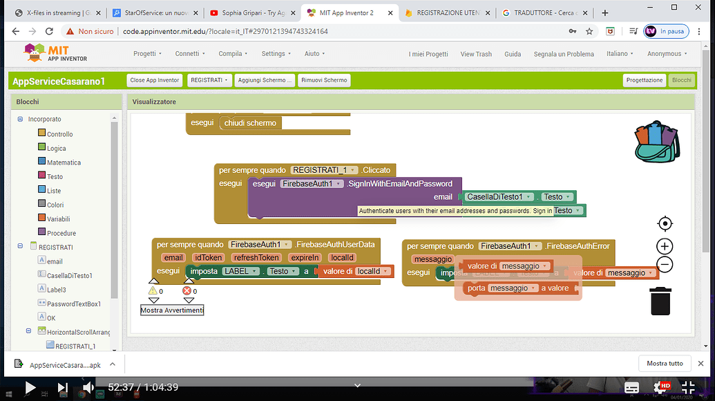Center the workspace with the target icon
This screenshot has height=401, width=715.
665,223
